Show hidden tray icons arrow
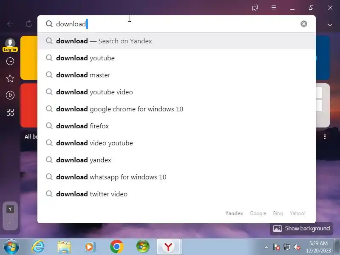340x255 pixels. [x=266, y=247]
